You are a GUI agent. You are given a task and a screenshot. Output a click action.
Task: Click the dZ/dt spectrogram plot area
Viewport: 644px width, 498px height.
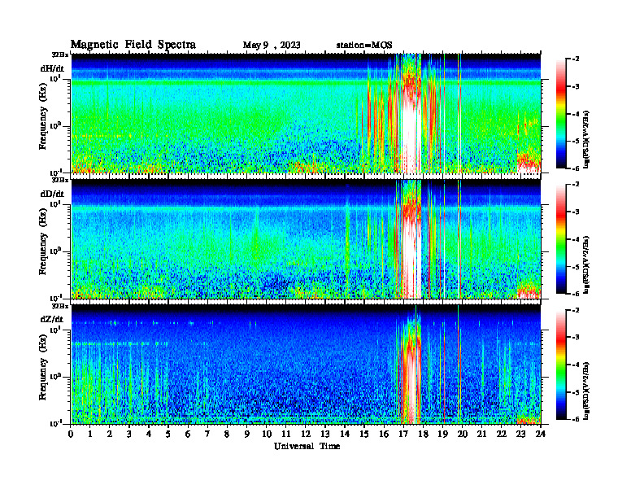(x=306, y=365)
